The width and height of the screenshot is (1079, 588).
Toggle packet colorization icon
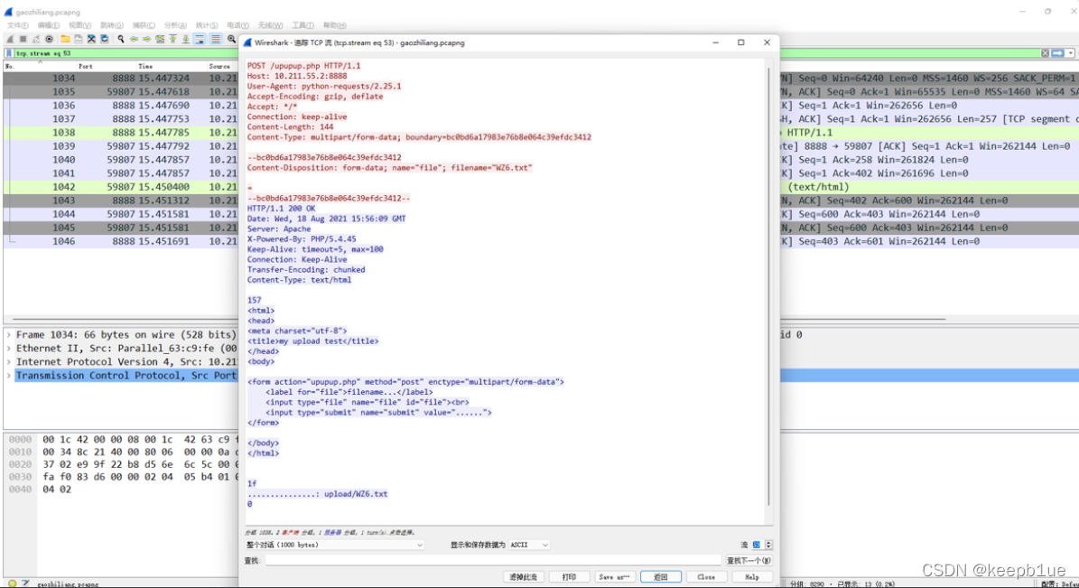point(216,39)
